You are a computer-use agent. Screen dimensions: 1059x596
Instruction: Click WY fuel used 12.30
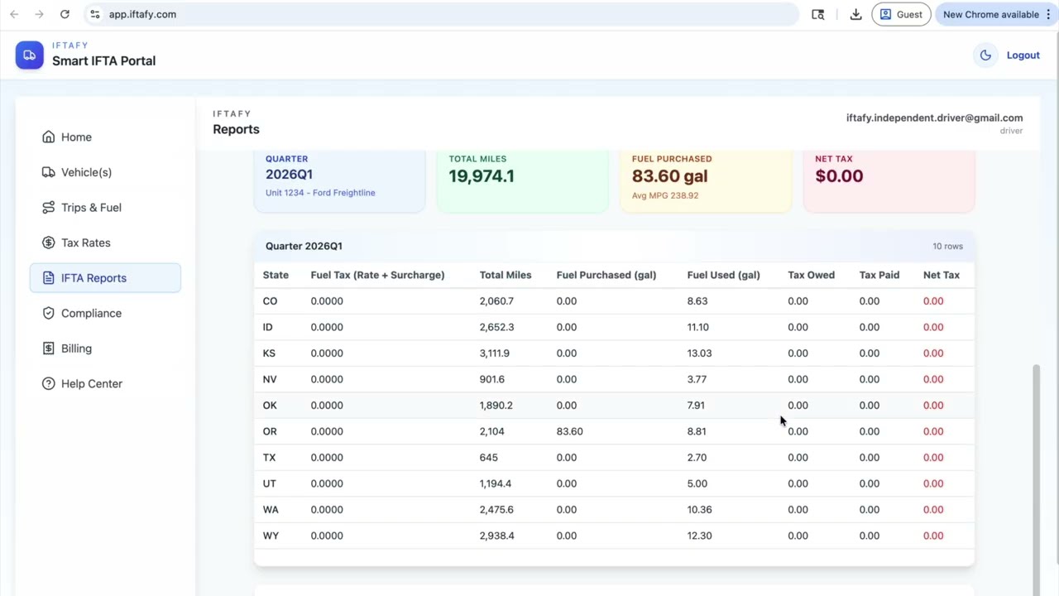[699, 536]
